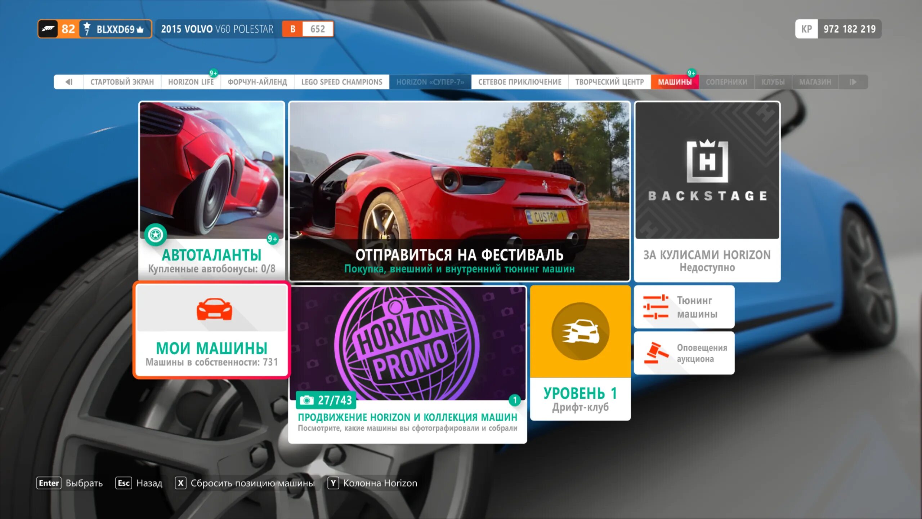Click the Y Колонна Horizon prompt

[x=372, y=483]
